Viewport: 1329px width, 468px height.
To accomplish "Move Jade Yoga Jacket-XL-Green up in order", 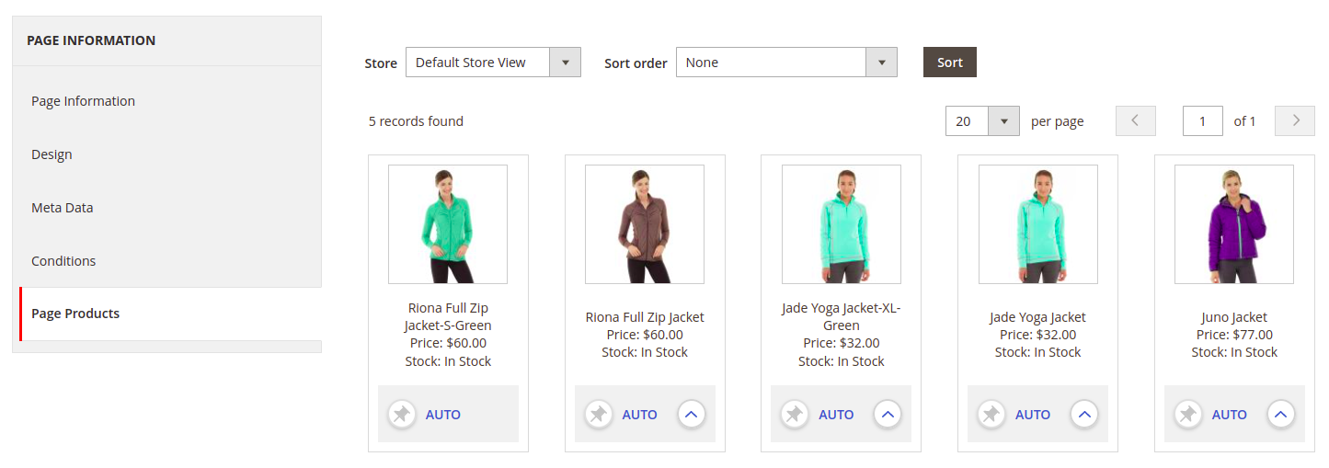I will click(888, 415).
